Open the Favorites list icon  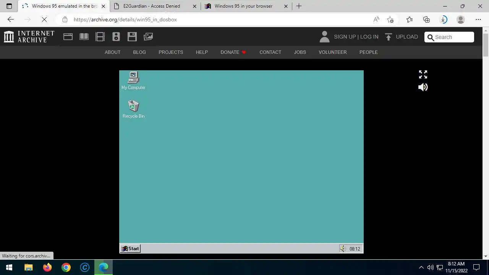pos(410,19)
